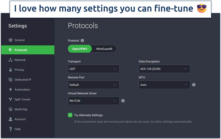Click the Multi-Hop globe icon
Image resolution: width=221 pixels, height=139 pixels.
(10, 109)
